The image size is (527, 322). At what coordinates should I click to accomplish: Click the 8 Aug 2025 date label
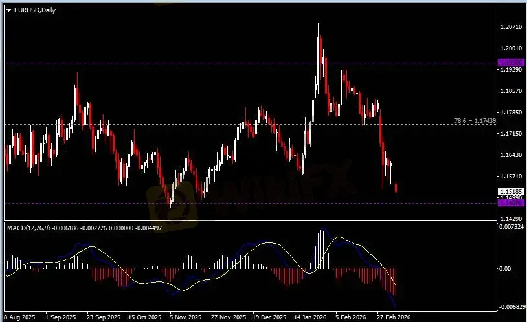point(21,317)
